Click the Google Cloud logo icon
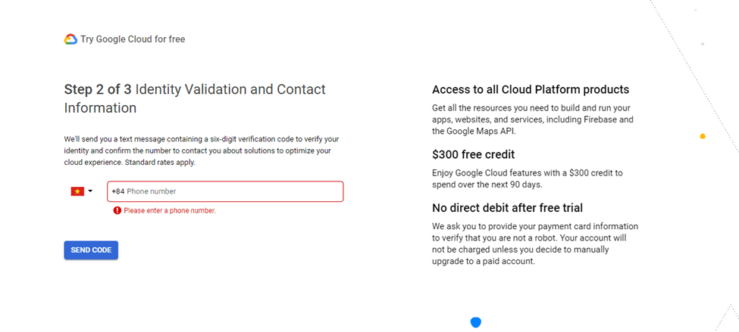The width and height of the screenshot is (739, 332). pyautogui.click(x=70, y=39)
